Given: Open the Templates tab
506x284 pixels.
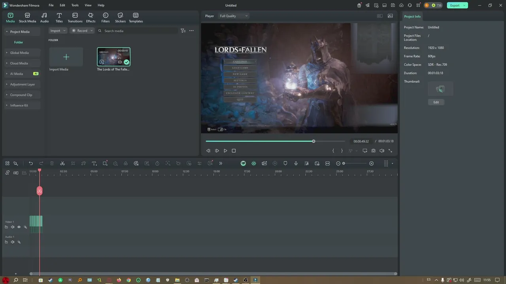Looking at the screenshot, I should 136,18.
